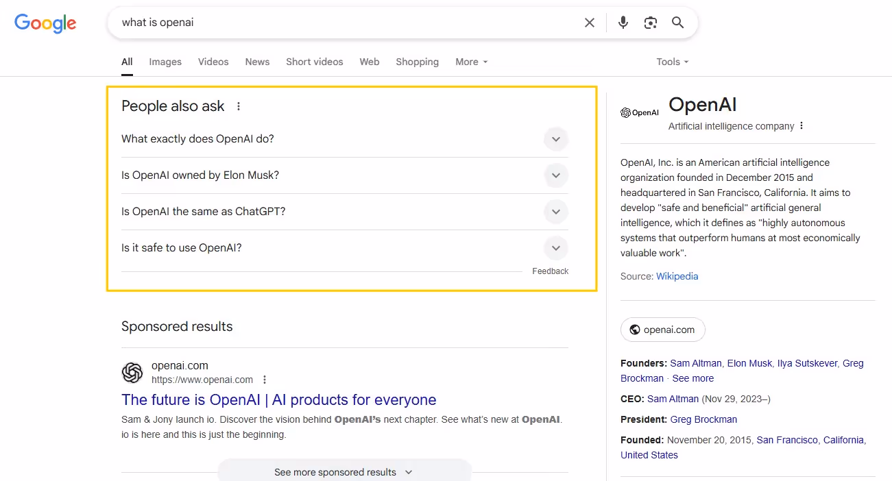Open the Wikipedia source link

(x=677, y=276)
